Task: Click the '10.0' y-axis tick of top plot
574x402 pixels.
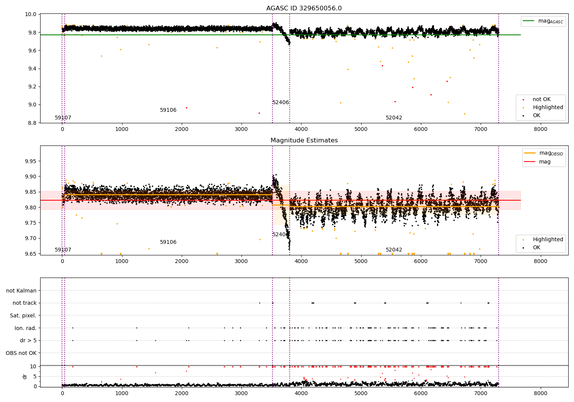Action: pos(31,15)
